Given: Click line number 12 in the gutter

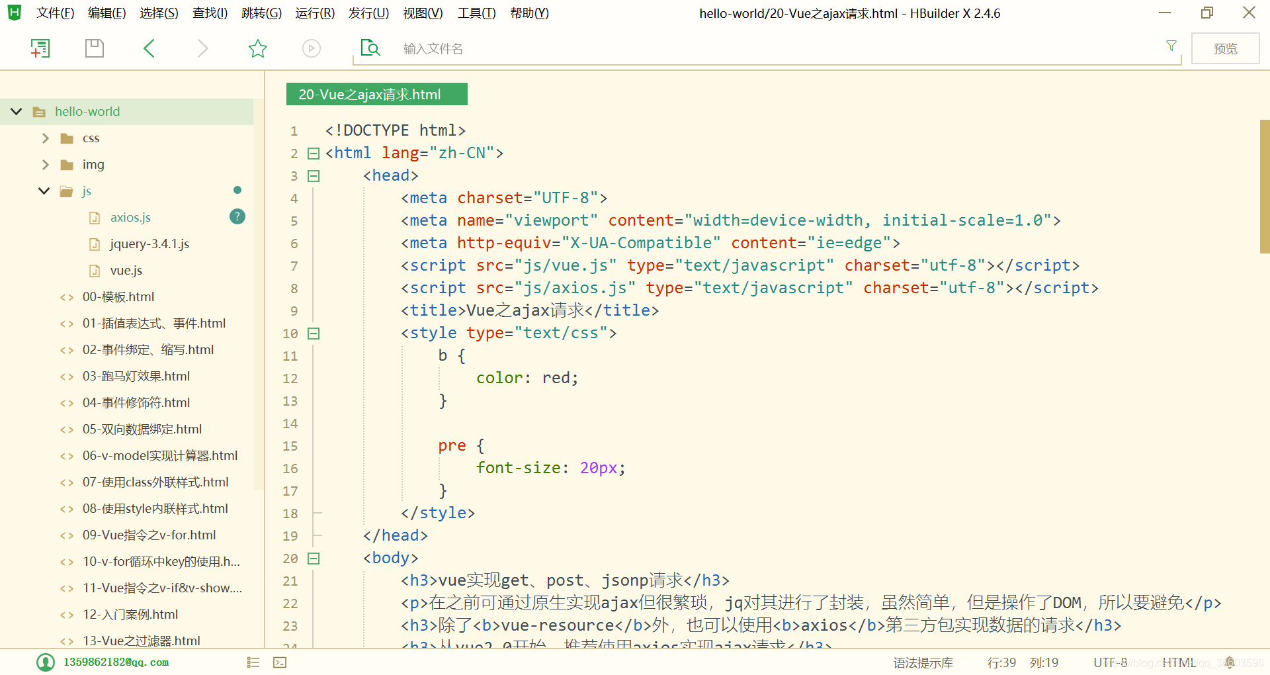Looking at the screenshot, I should click(x=290, y=379).
